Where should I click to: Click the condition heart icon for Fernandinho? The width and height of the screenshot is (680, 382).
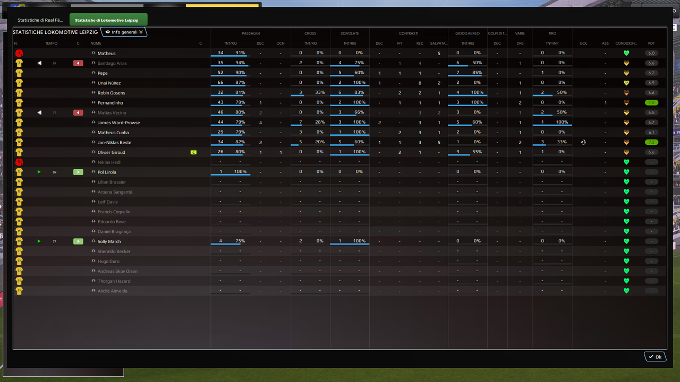(626, 103)
